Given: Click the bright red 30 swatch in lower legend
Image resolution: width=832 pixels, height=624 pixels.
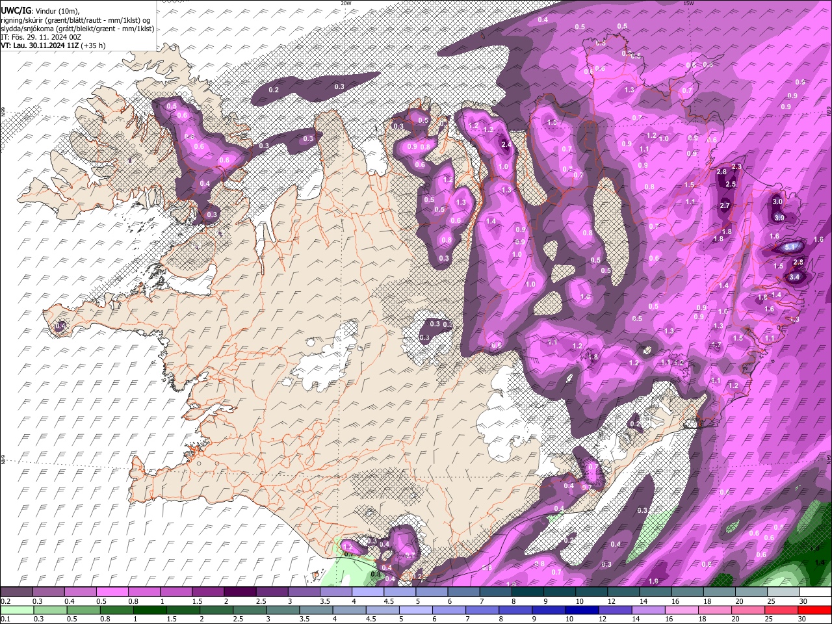Looking at the screenshot, I should tap(815, 610).
